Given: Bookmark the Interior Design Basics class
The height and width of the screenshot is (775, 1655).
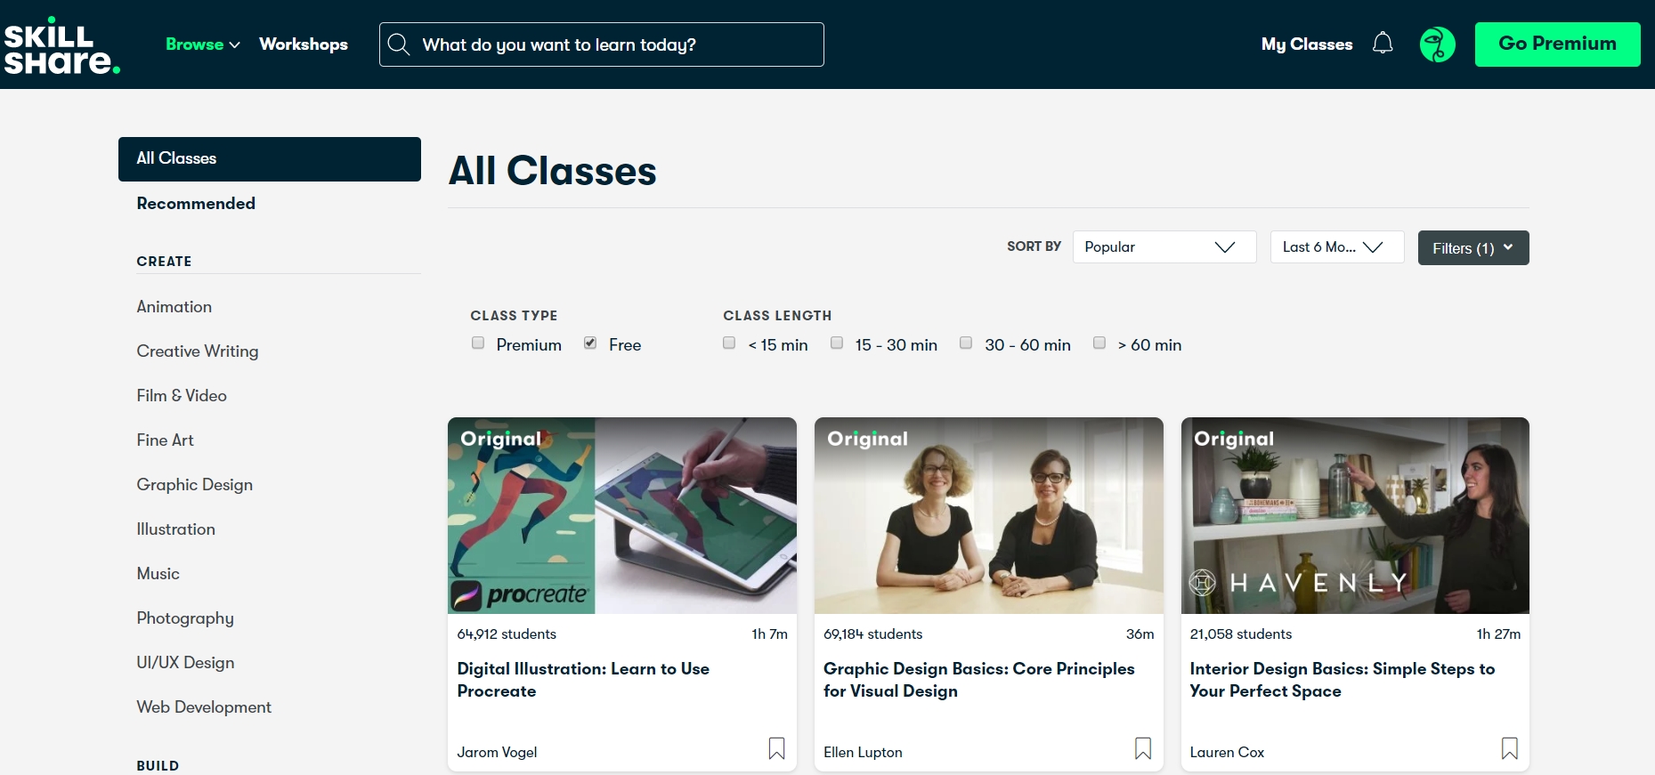Looking at the screenshot, I should [1510, 748].
